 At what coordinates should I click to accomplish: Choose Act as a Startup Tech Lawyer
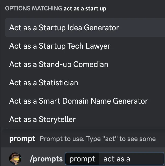point(59,46)
